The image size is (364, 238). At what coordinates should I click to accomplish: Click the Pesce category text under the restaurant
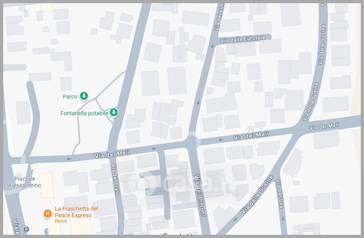tap(61, 221)
